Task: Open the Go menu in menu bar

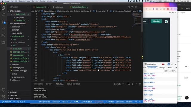Action: coord(33,1)
